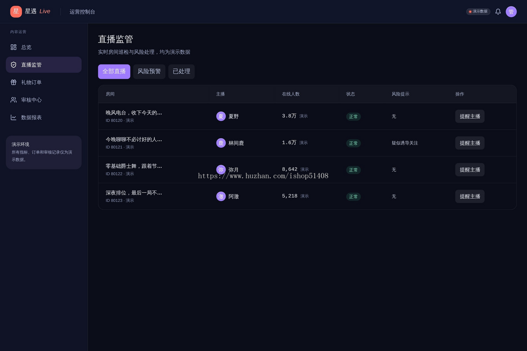Image resolution: width=527 pixels, height=351 pixels.
Task: Click the 礼物订单 gift icon
Action: (14, 82)
